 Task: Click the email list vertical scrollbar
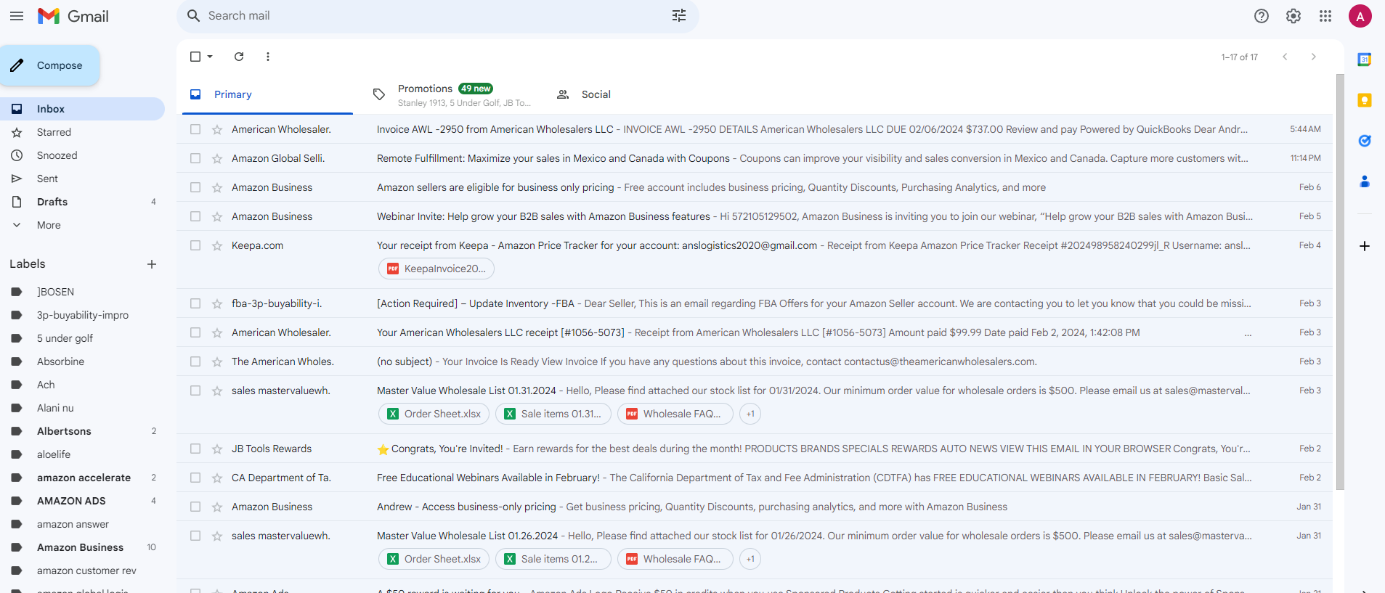pos(1340,282)
